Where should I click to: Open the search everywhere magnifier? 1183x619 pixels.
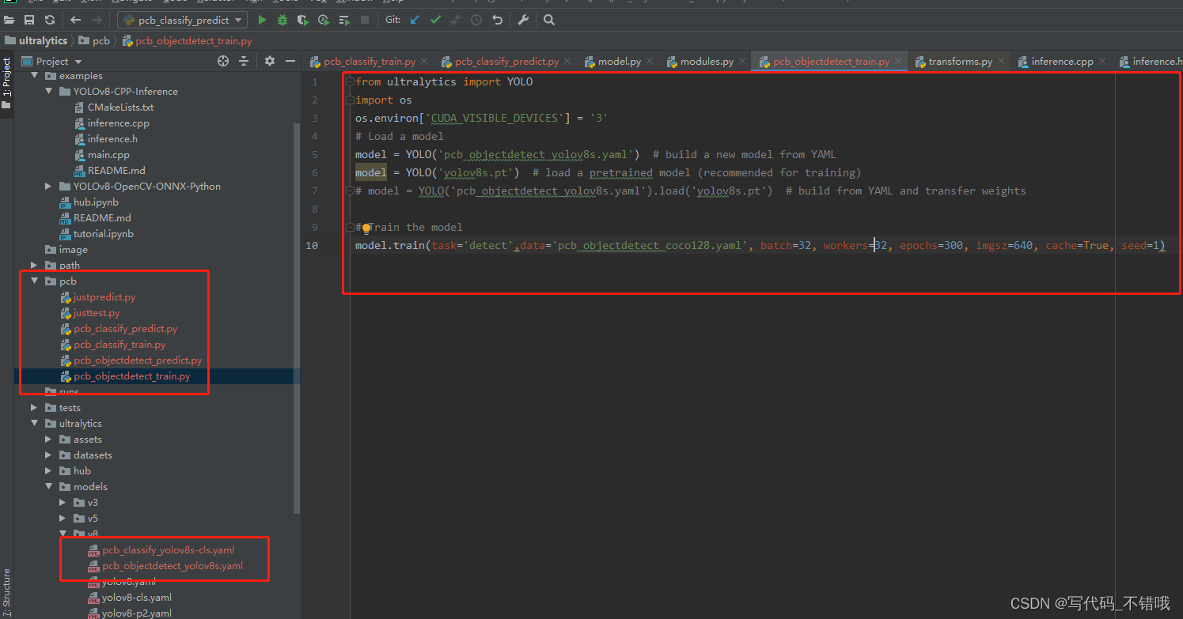click(x=549, y=20)
